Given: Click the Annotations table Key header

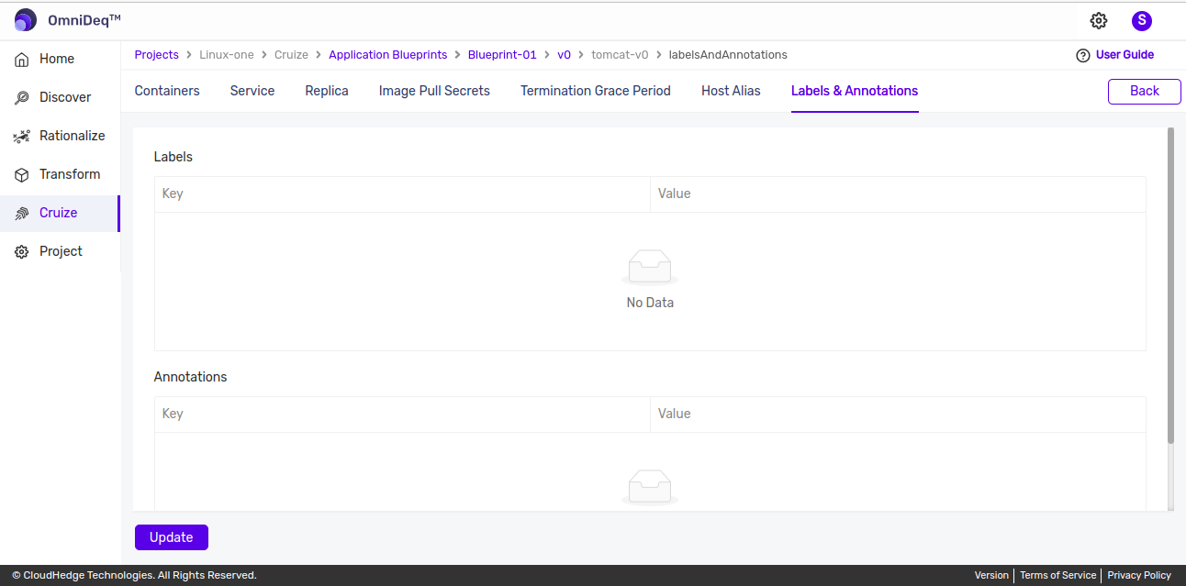Looking at the screenshot, I should pos(402,415).
